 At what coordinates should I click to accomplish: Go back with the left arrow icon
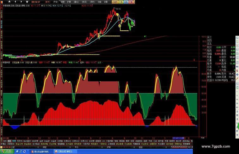point(15,2)
